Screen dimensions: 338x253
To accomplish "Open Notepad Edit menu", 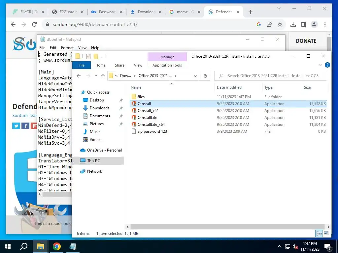I will point(53,48).
